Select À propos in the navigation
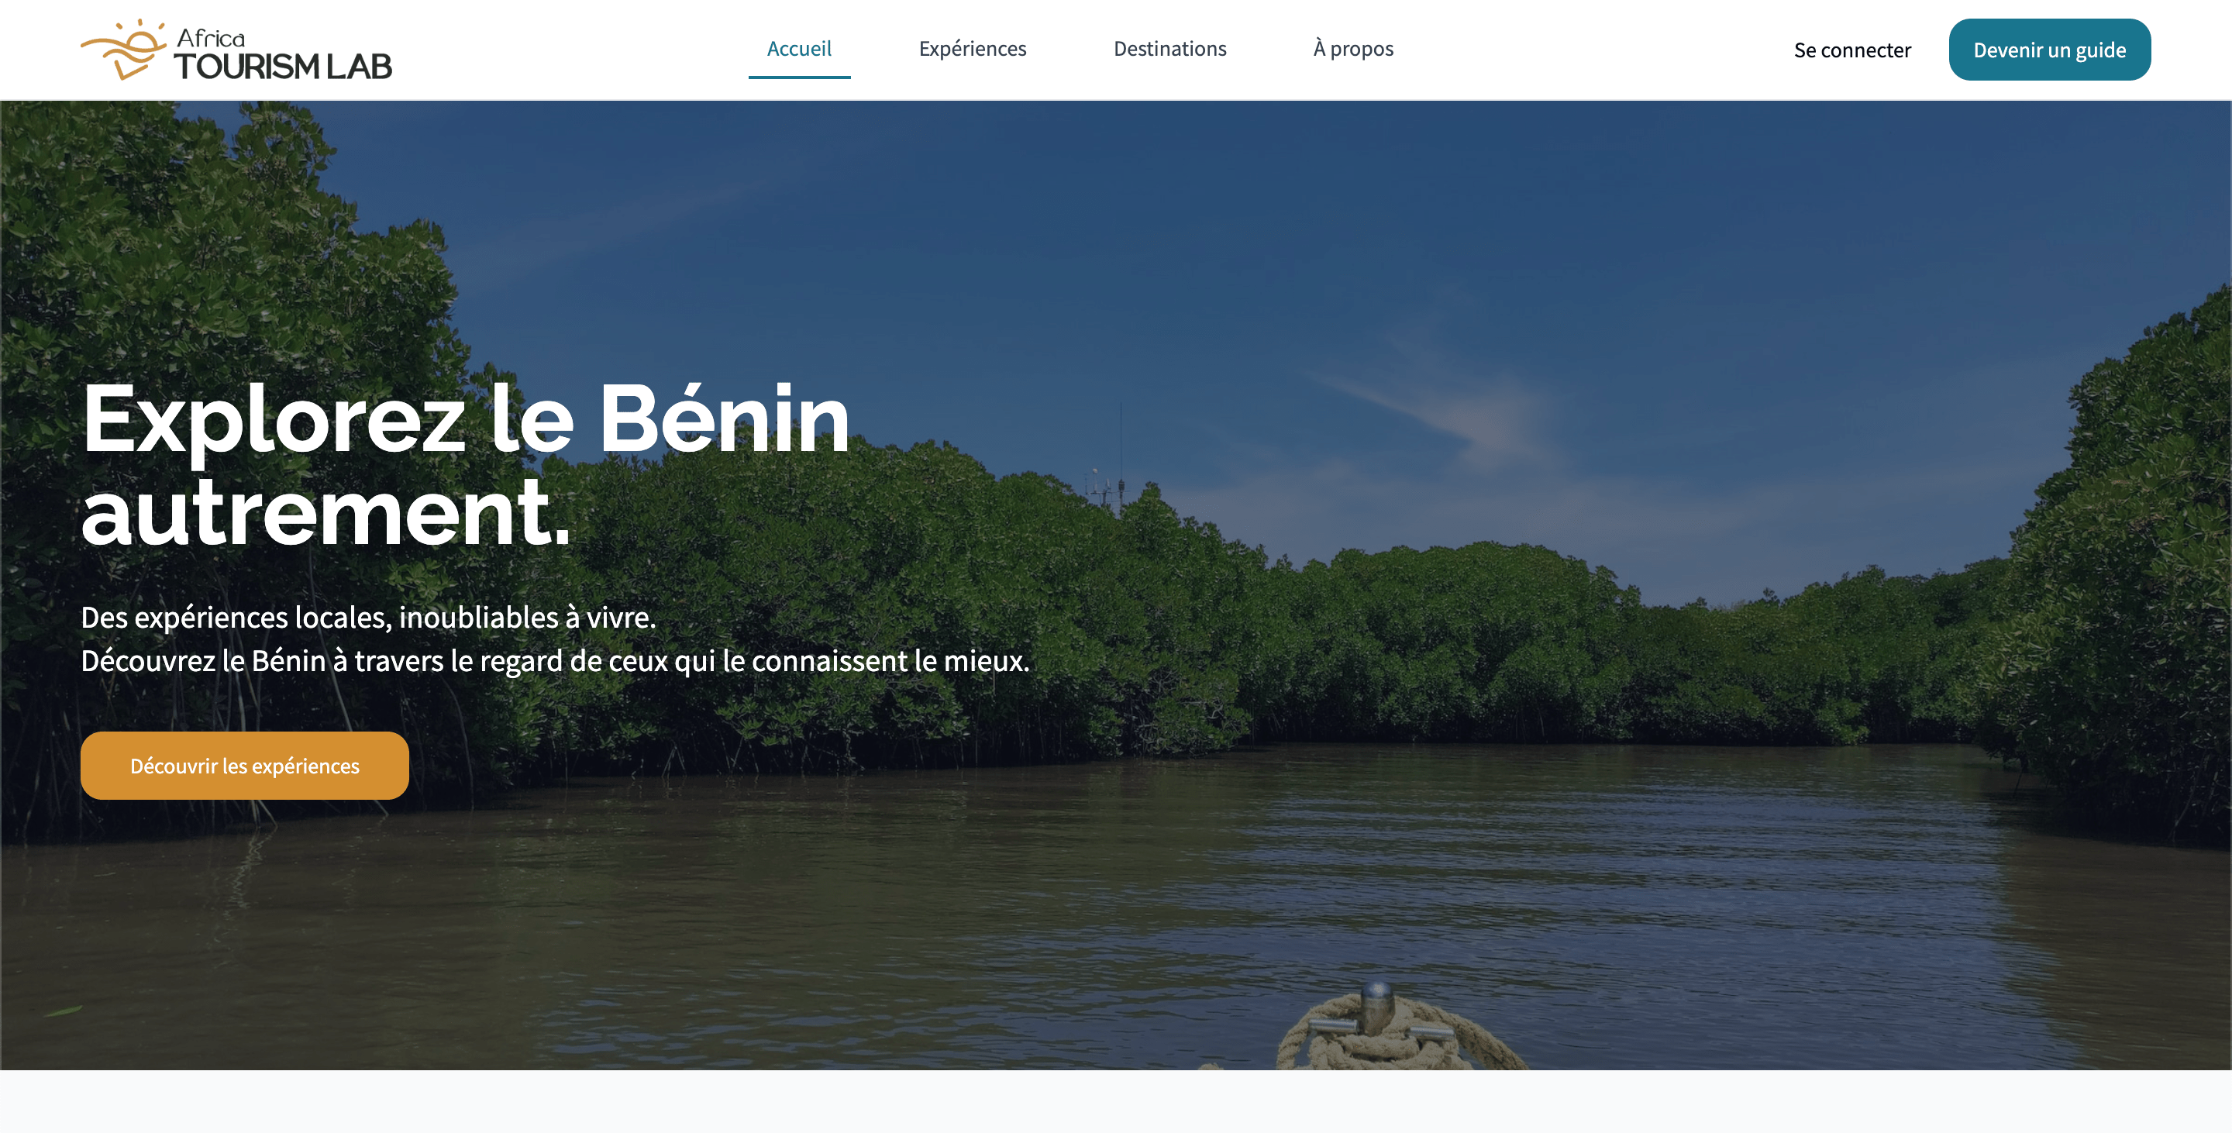Viewport: 2232px width, 1133px height. tap(1352, 49)
